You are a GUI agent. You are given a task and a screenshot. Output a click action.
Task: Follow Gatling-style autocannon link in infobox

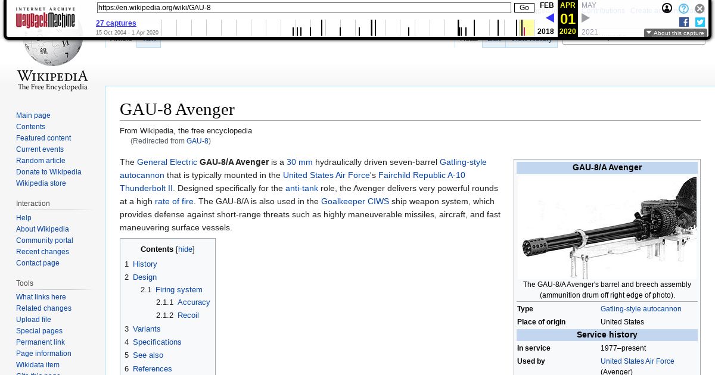coord(641,309)
